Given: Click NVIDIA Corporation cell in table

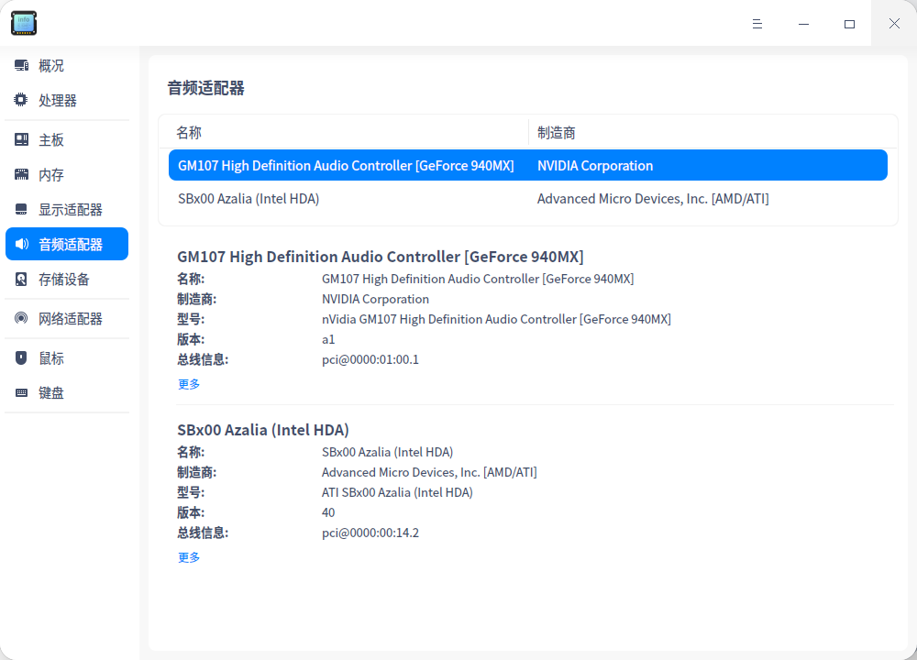Looking at the screenshot, I should point(595,165).
